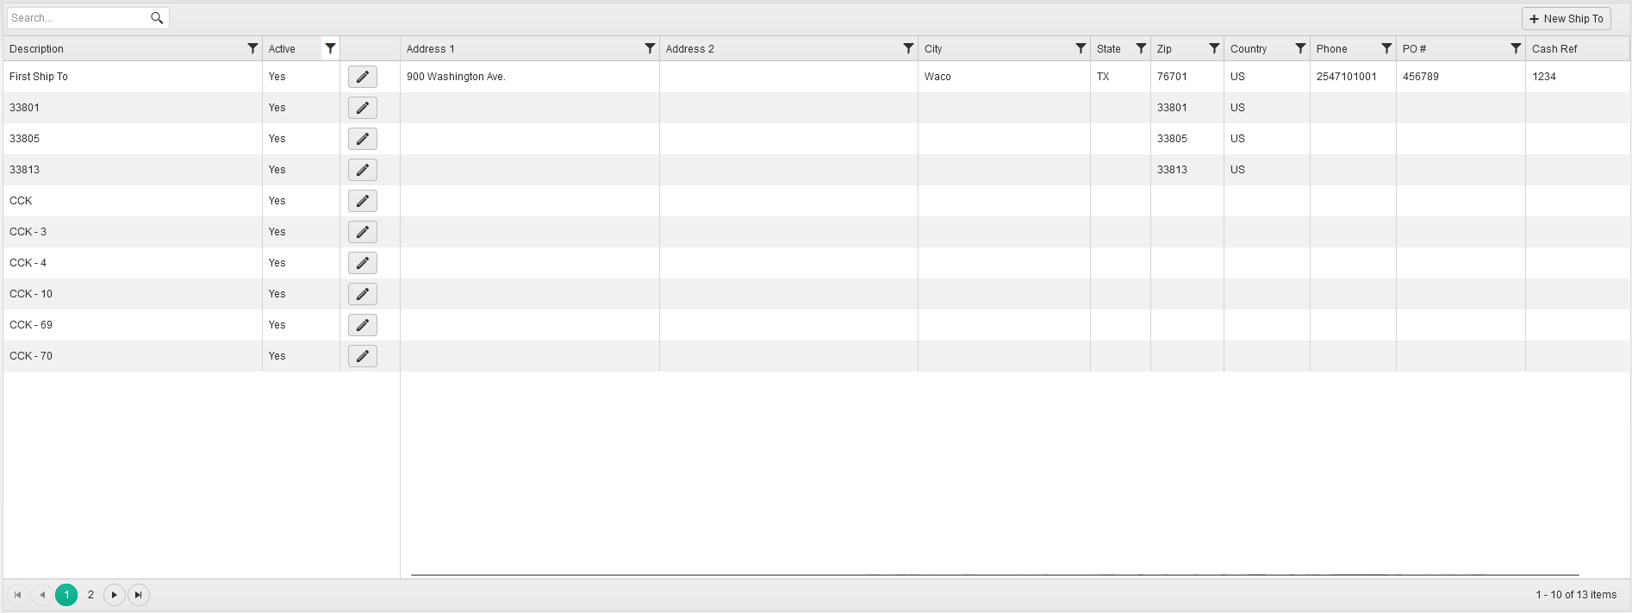1632x613 pixels.
Task: Open the PO # column filter
Action: coord(1516,49)
